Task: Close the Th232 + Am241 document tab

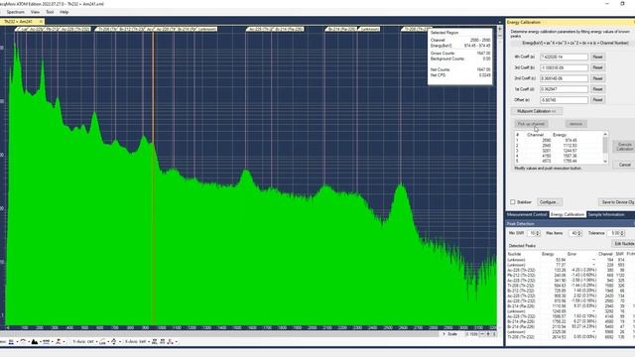Action: 41,22
